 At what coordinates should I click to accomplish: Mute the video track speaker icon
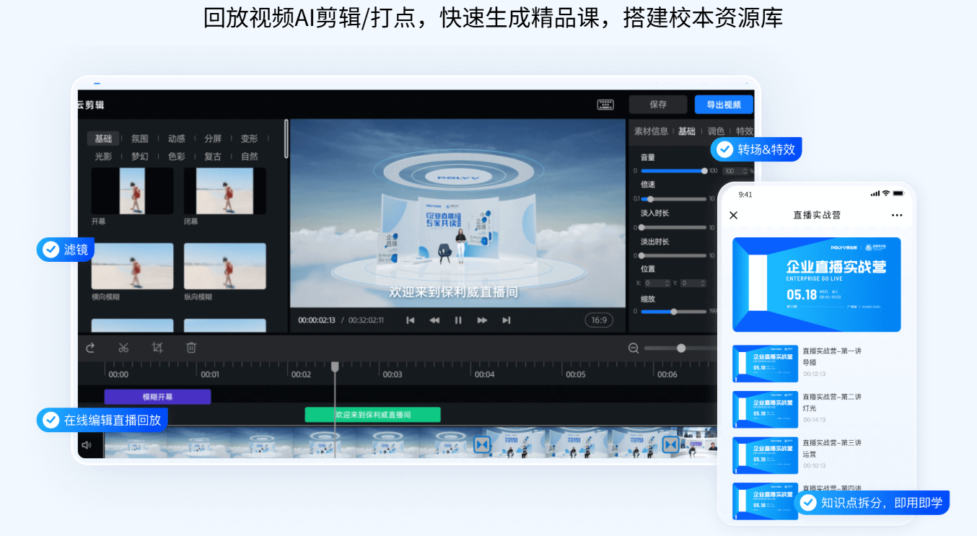87,445
